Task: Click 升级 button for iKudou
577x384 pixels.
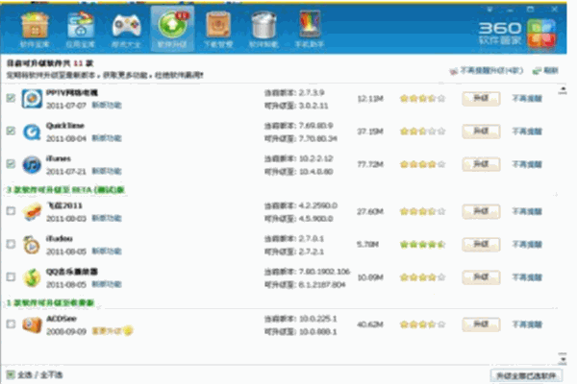Action: (481, 245)
